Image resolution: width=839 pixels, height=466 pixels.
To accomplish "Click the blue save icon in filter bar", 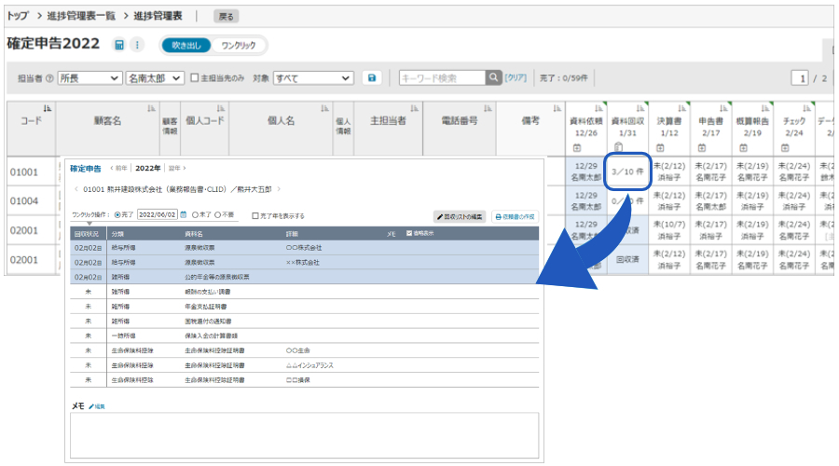I will [372, 78].
